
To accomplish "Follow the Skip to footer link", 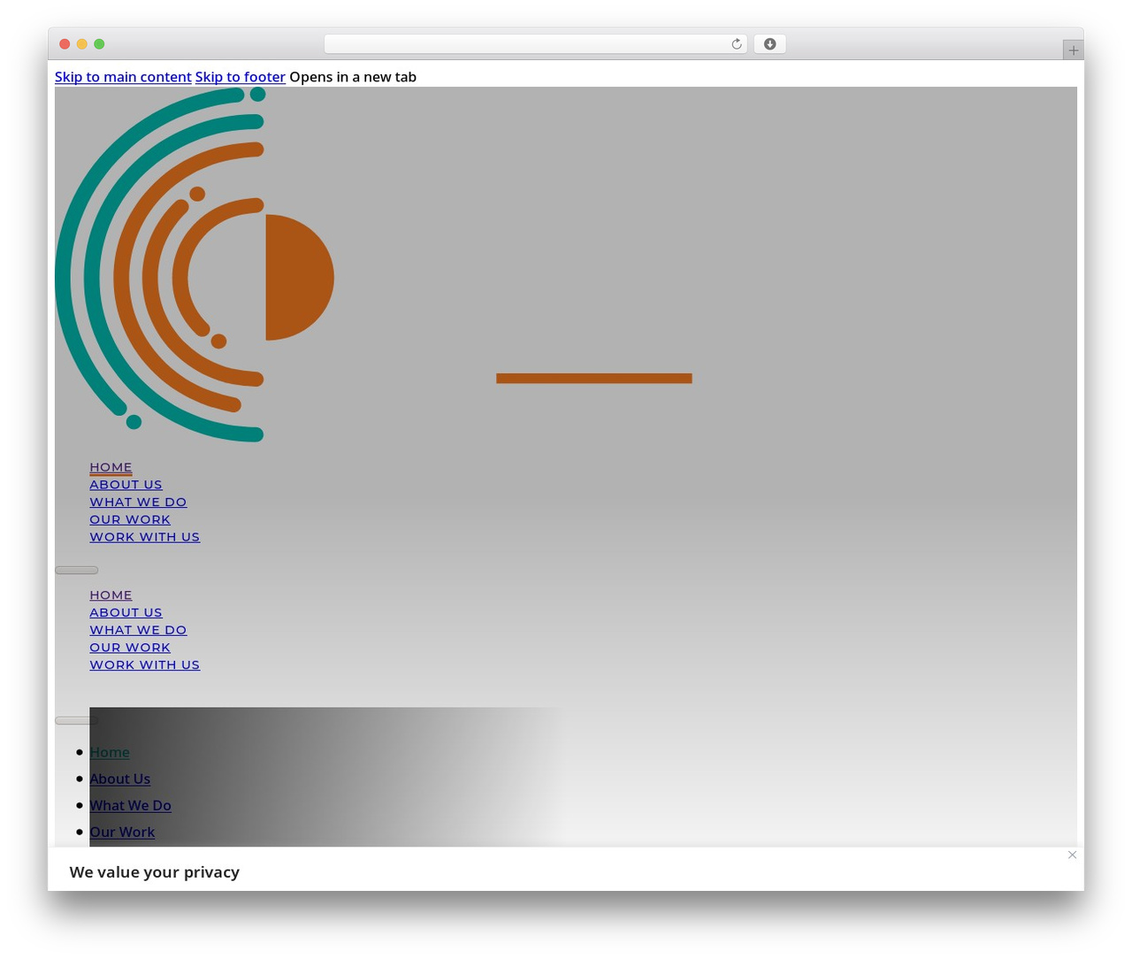I will click(240, 77).
